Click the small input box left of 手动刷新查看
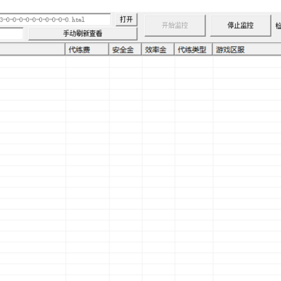 pyautogui.click(x=12, y=34)
